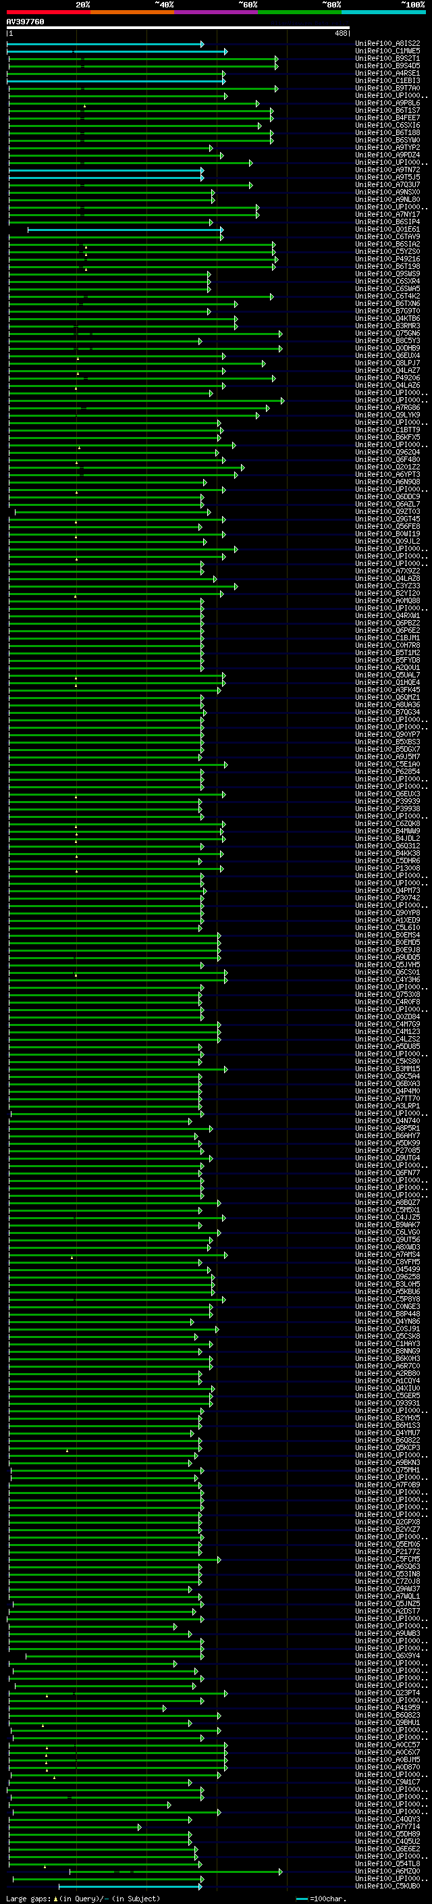Click the cyan segment of the identity scale
Image resolution: width=432 pixels, height=1904 pixels.
point(384,13)
